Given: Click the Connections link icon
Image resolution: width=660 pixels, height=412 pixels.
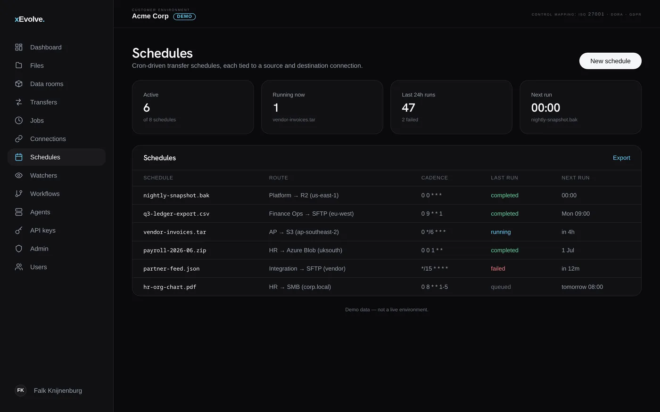Looking at the screenshot, I should [19, 139].
